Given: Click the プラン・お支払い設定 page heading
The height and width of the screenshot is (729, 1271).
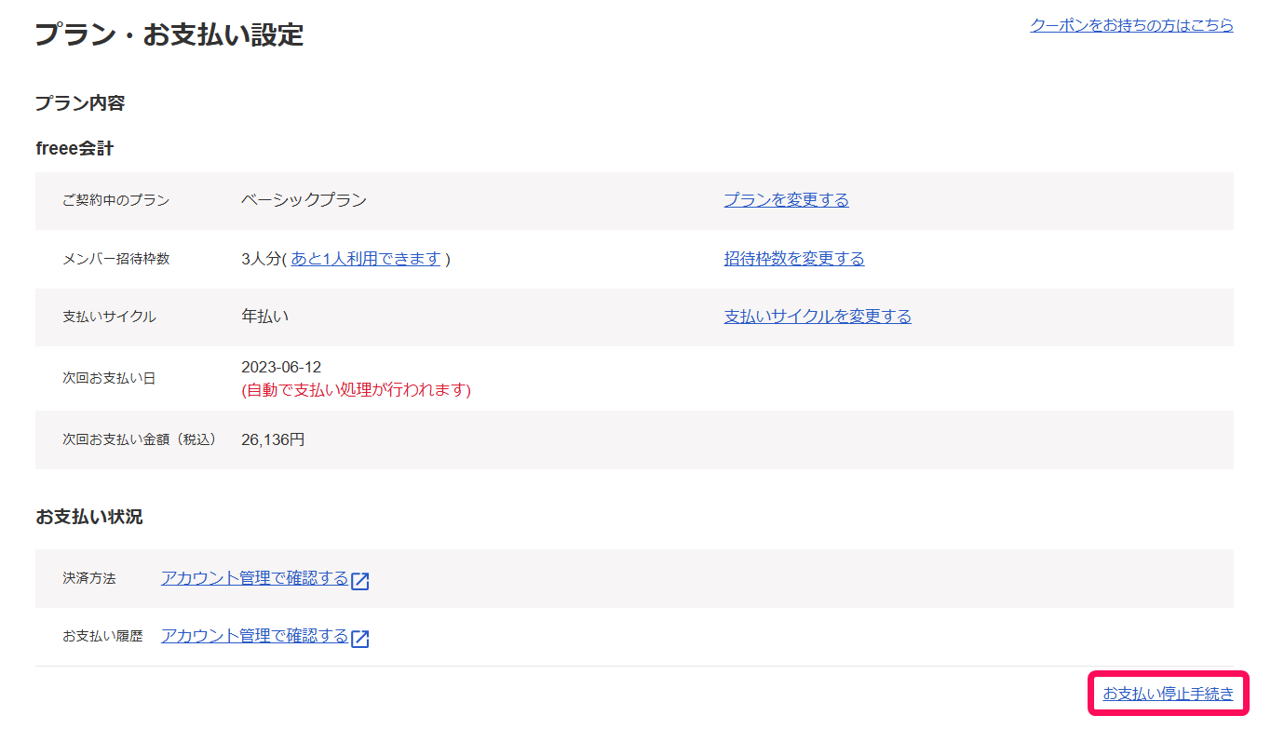Looking at the screenshot, I should [x=169, y=35].
